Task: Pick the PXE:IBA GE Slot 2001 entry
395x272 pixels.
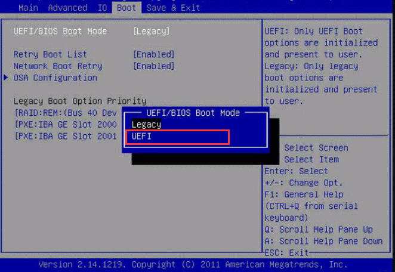Action: tap(66, 136)
